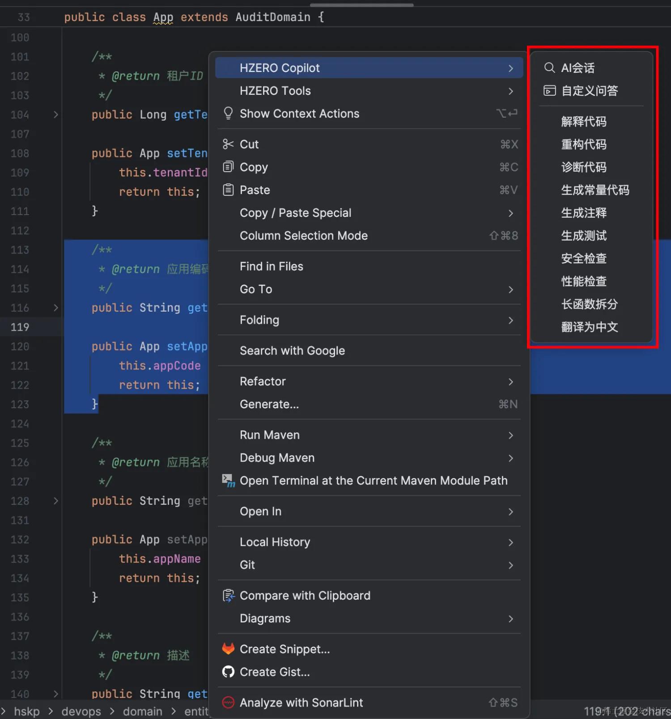
Task: Select 翻译为中文 submenu item
Action: pos(591,326)
